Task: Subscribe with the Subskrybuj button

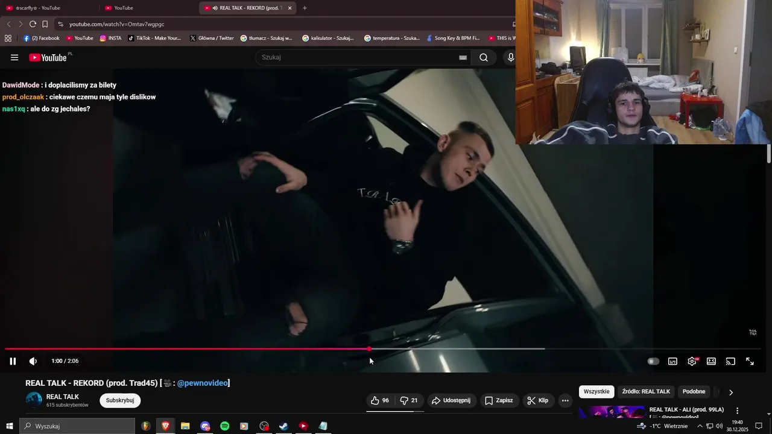Action: [x=120, y=400]
